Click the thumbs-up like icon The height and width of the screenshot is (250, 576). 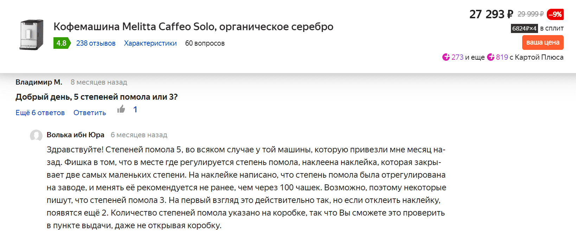[121, 109]
